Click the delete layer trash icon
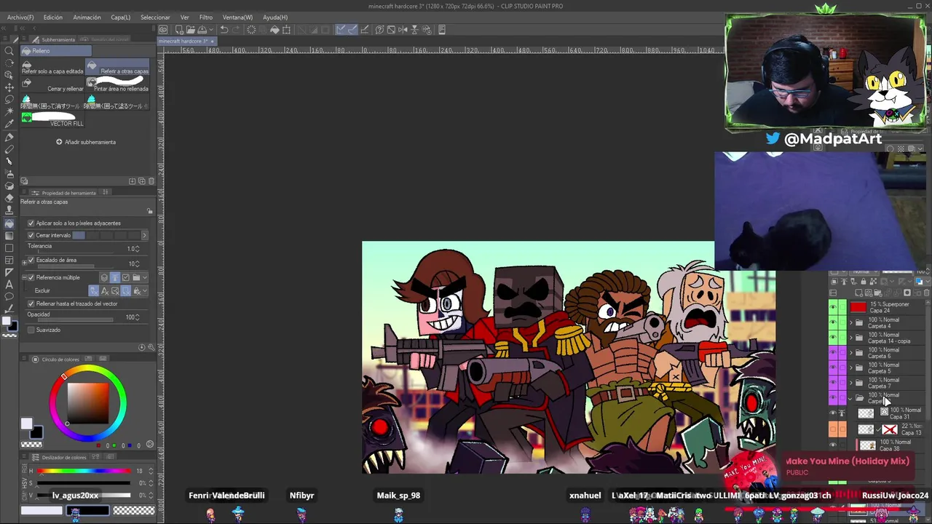Viewport: 932px width, 524px height. (x=926, y=293)
